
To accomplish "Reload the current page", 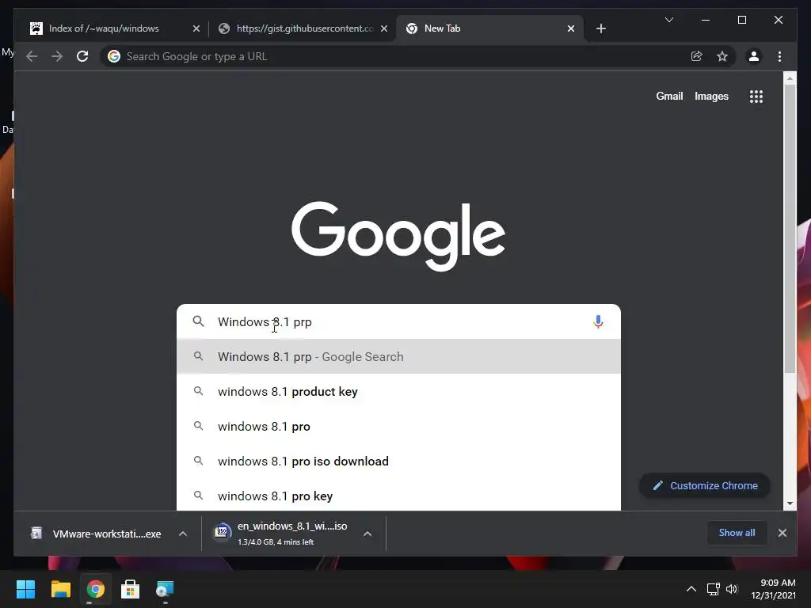I will point(82,56).
